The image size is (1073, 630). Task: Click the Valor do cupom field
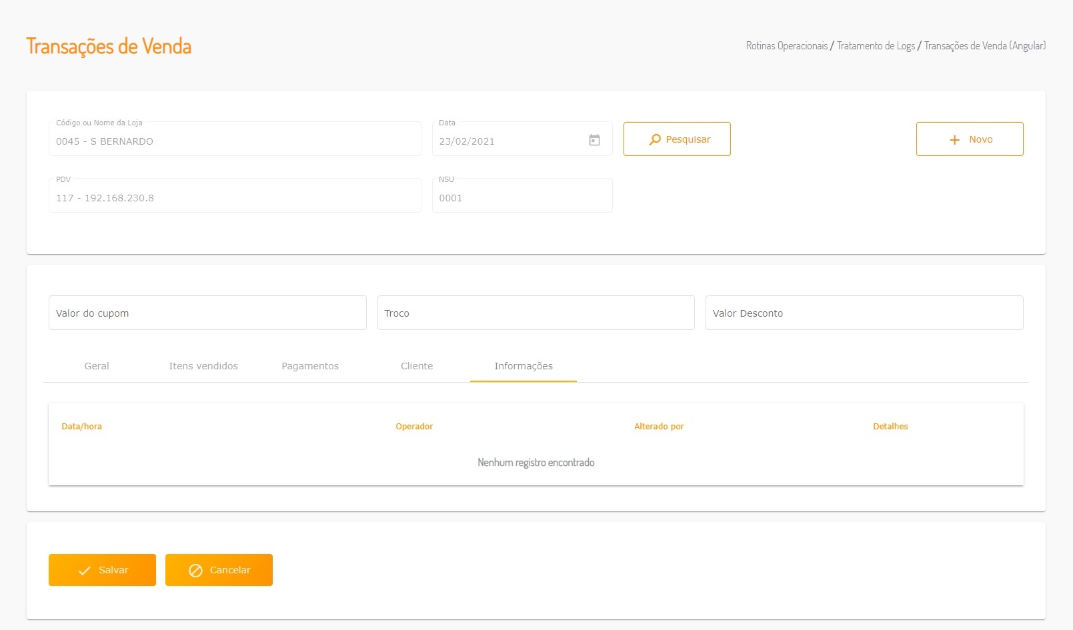point(207,313)
